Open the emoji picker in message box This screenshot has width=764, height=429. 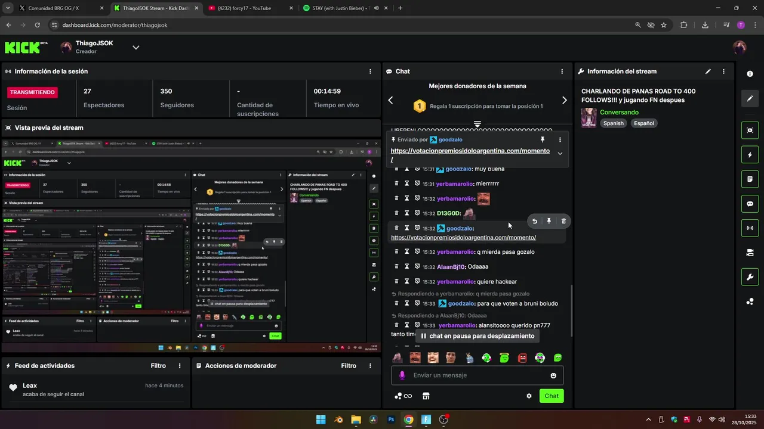553,375
